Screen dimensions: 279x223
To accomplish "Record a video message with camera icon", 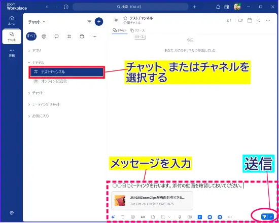I will [190, 217].
